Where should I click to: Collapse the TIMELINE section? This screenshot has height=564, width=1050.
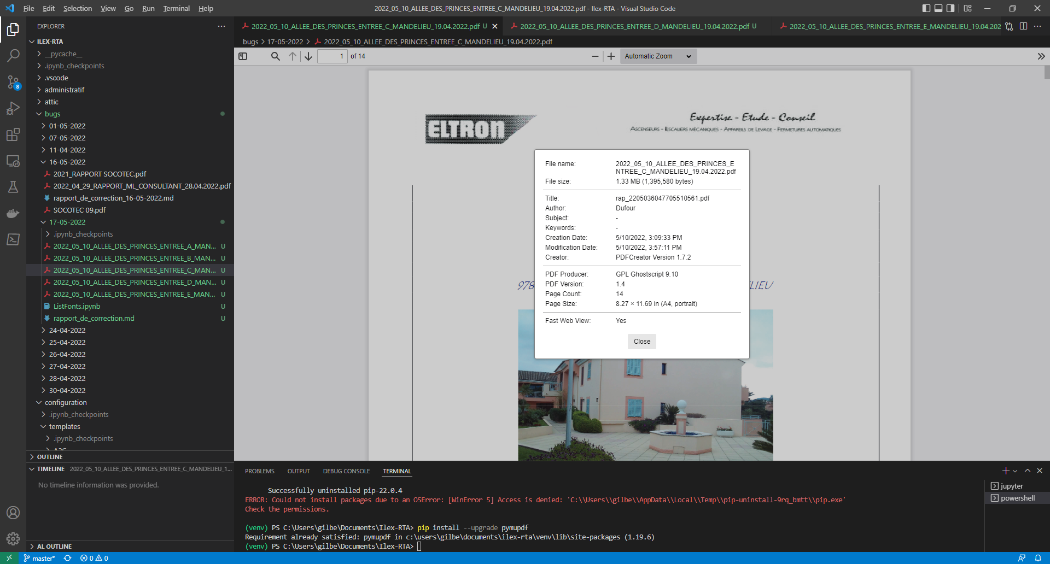point(130,469)
